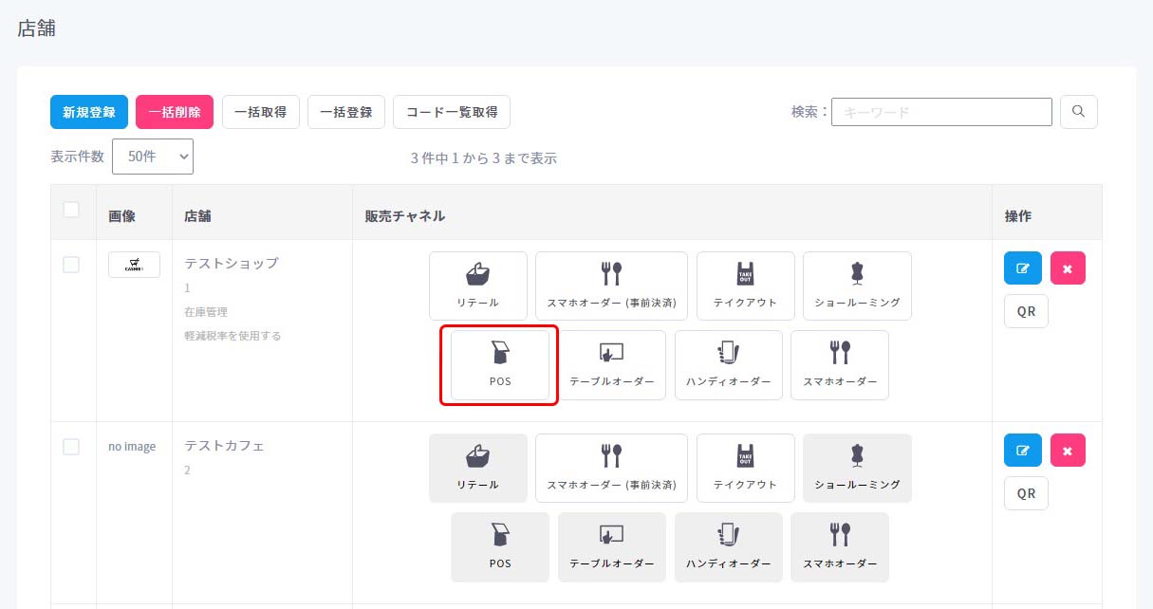Click ハンディオーダー handheld icon for テストカフェ
Image resolution: width=1153 pixels, height=609 pixels.
(x=729, y=535)
